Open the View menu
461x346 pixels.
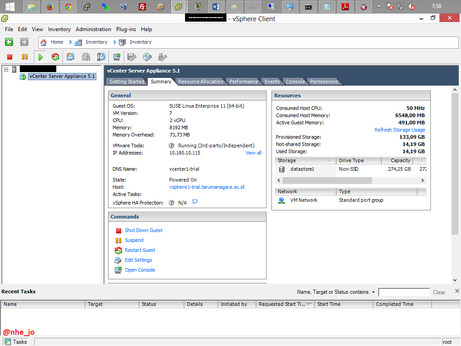pyautogui.click(x=38, y=29)
